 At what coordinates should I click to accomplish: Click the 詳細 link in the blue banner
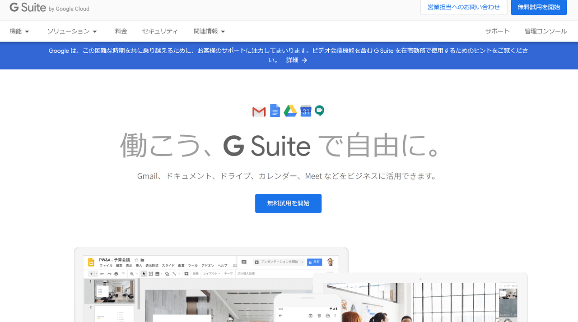click(x=297, y=60)
